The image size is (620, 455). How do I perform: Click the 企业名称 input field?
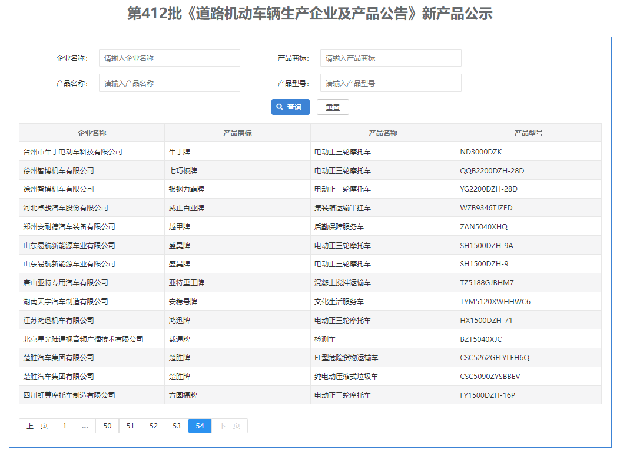(169, 58)
